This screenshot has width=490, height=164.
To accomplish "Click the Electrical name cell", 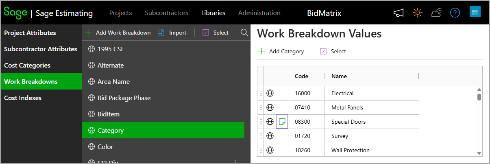I will [372, 93].
